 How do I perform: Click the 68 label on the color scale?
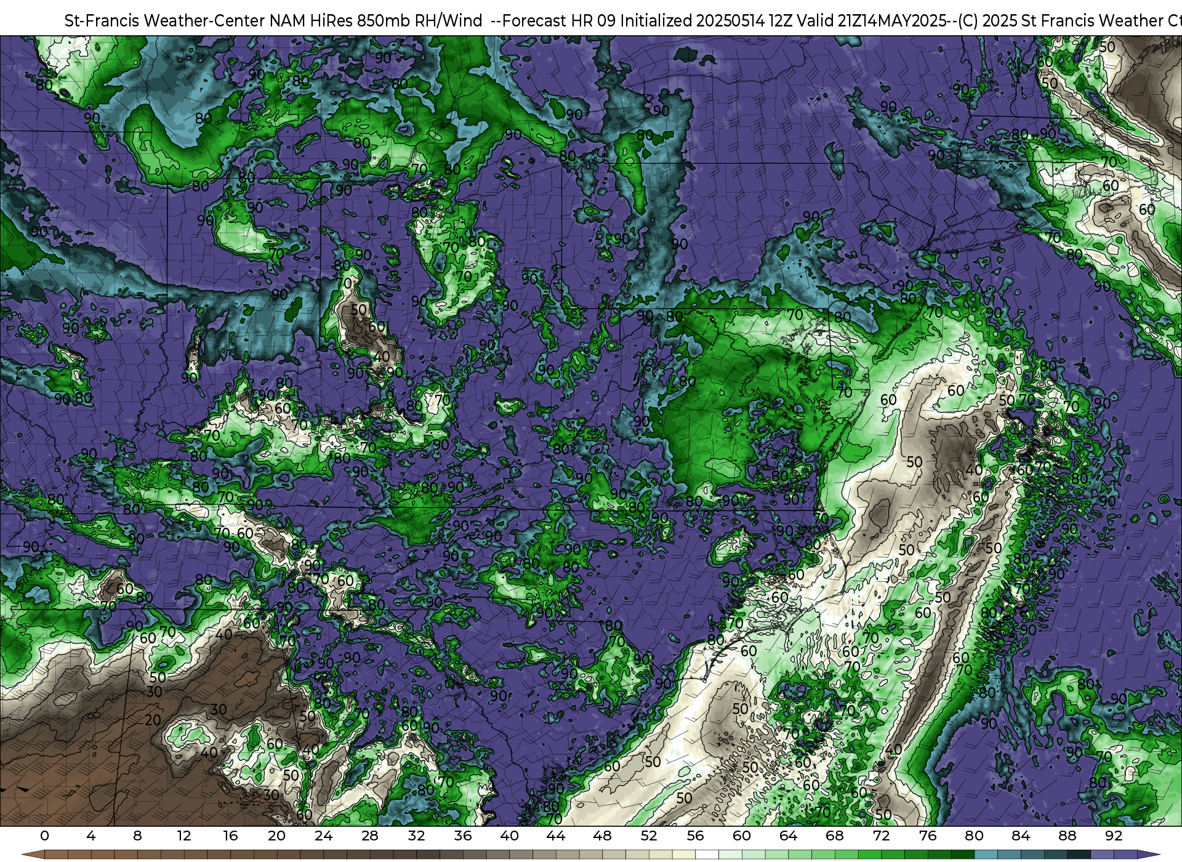pyautogui.click(x=835, y=836)
